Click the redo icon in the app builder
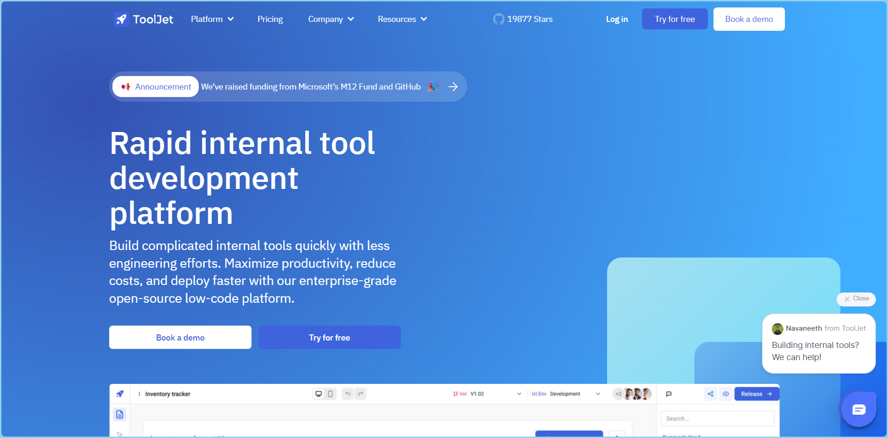Image resolution: width=888 pixels, height=438 pixels. point(361,394)
